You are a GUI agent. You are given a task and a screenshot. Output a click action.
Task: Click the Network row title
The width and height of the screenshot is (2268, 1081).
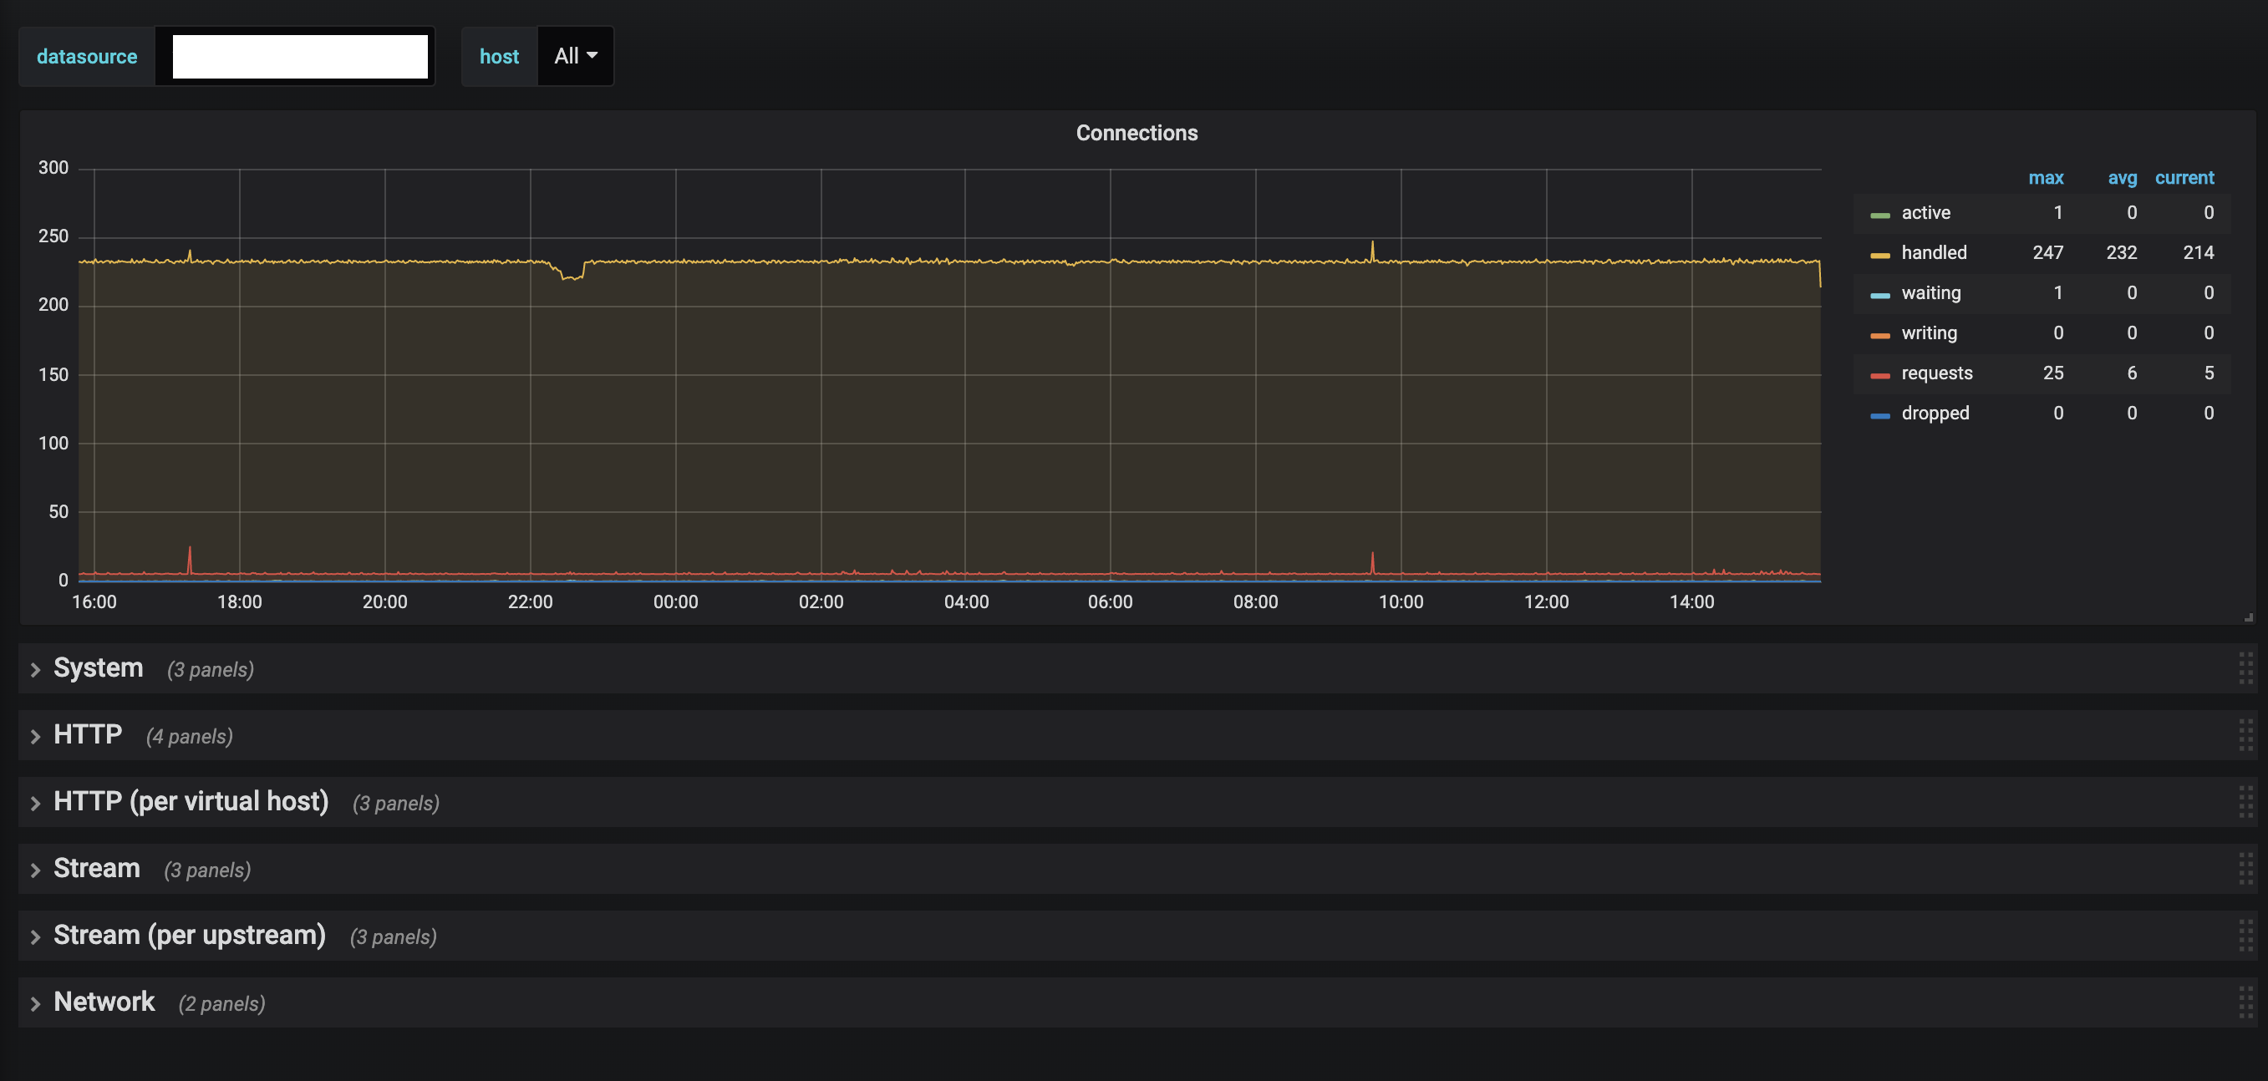point(104,1002)
